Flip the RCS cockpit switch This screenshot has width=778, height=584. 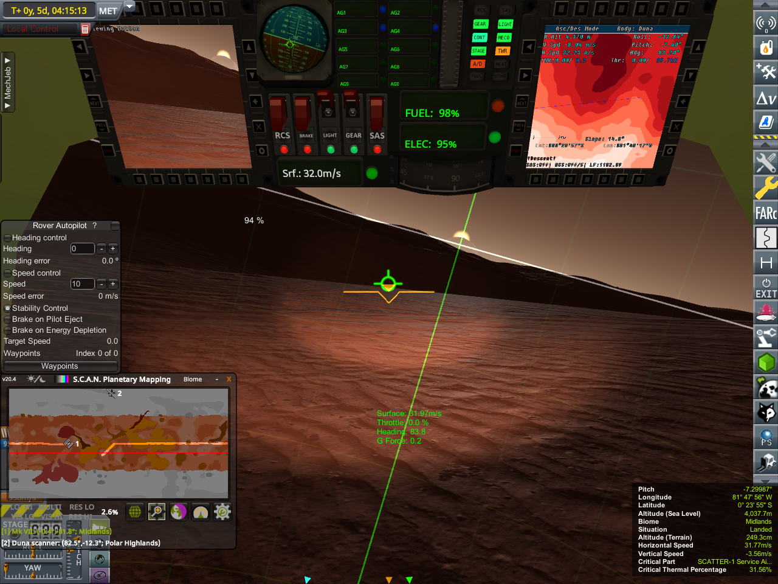click(x=279, y=113)
